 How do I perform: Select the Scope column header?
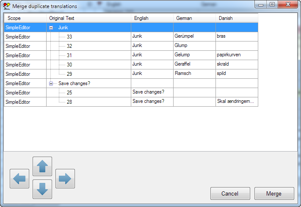tap(25, 18)
